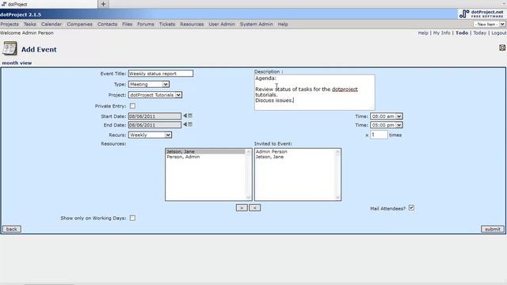Open the end Time 05:00 pm dropdown
The height and width of the screenshot is (285, 507).
387,125
